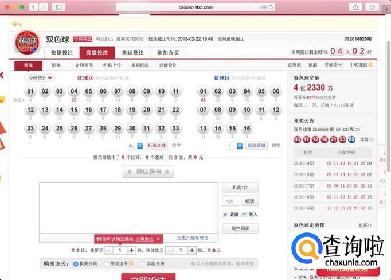Mute the tab audio speaker icon

pos(263,7)
